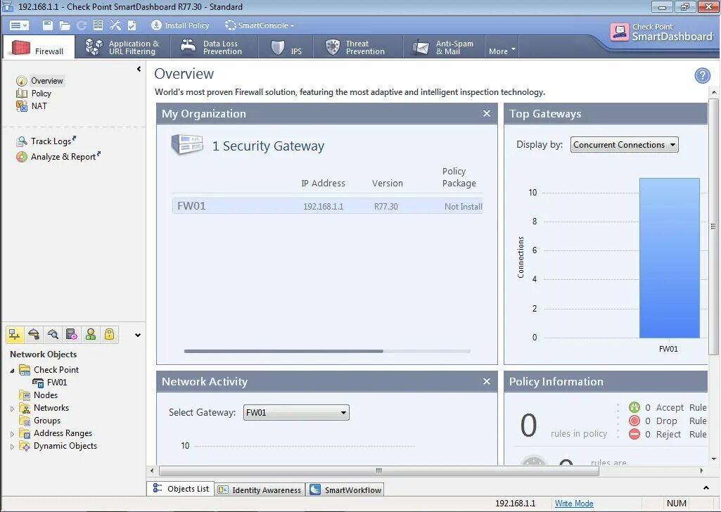Expand the Dynamic Objects folder
The image size is (721, 512).
click(x=12, y=447)
